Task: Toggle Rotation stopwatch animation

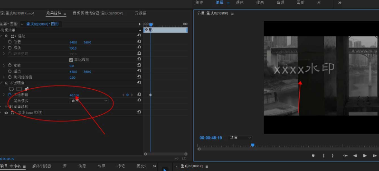Action: pyautogui.click(x=10, y=66)
